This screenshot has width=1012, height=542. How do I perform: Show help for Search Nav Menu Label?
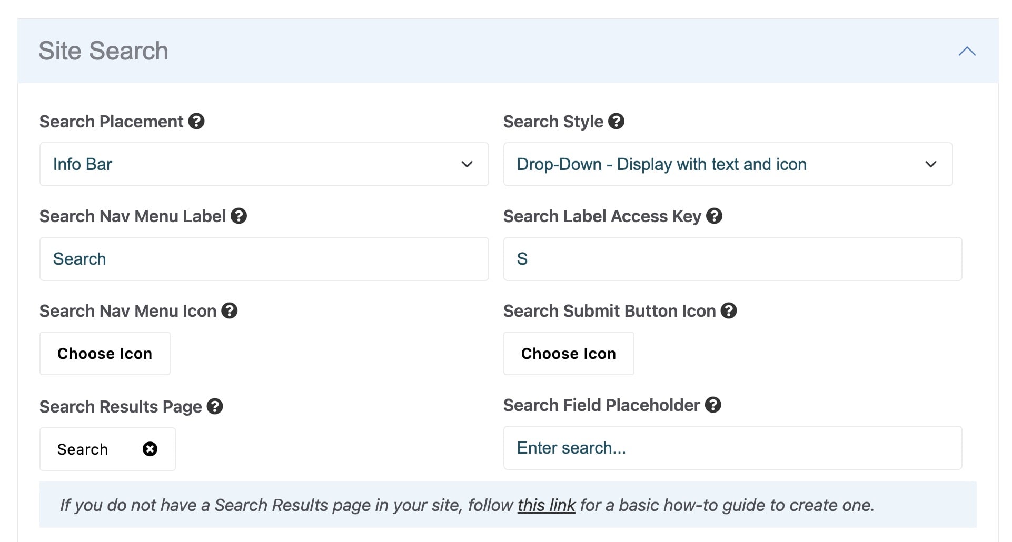click(x=239, y=216)
